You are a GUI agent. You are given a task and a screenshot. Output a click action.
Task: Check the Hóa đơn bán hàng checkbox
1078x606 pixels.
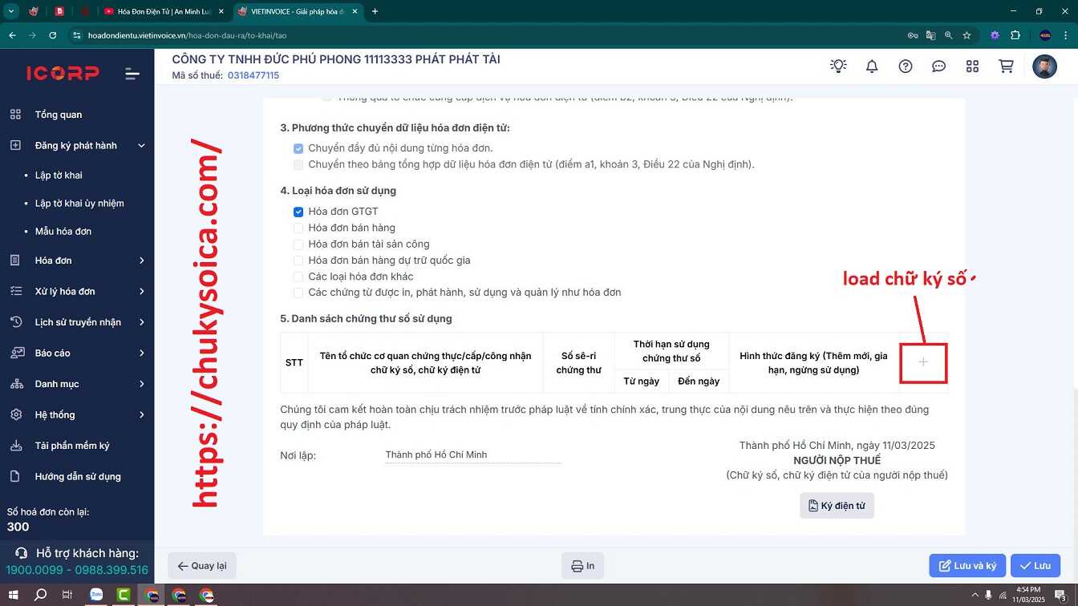pos(298,228)
